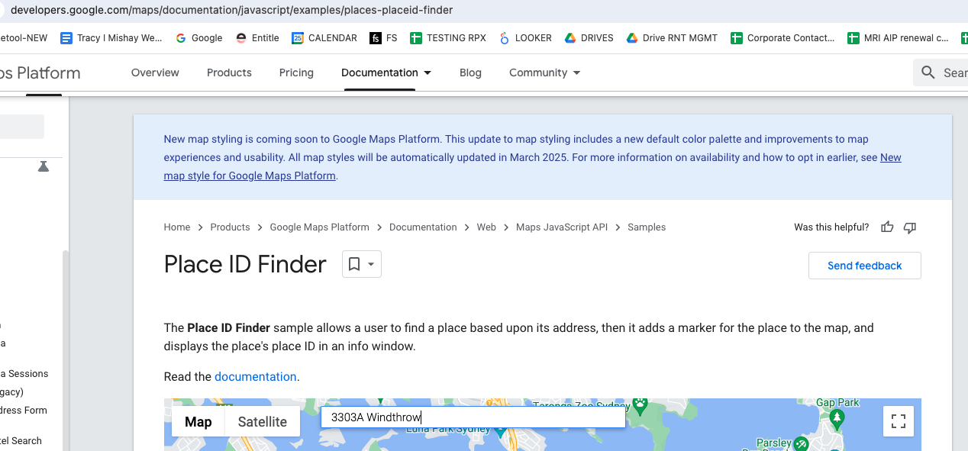Image resolution: width=968 pixels, height=451 pixels.
Task: Open the CALENDAR bookmark
Action: 324,37
